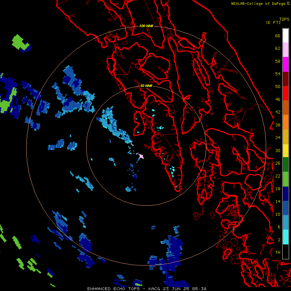Click the "23 JUN 25" date text

tap(177, 289)
